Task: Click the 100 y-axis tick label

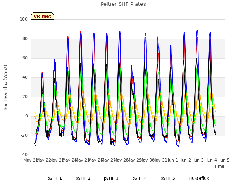Action: tap(24, 19)
